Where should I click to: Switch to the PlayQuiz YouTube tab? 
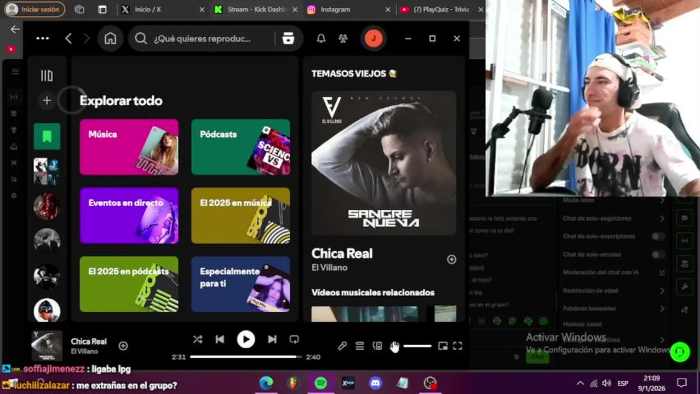[x=441, y=9]
